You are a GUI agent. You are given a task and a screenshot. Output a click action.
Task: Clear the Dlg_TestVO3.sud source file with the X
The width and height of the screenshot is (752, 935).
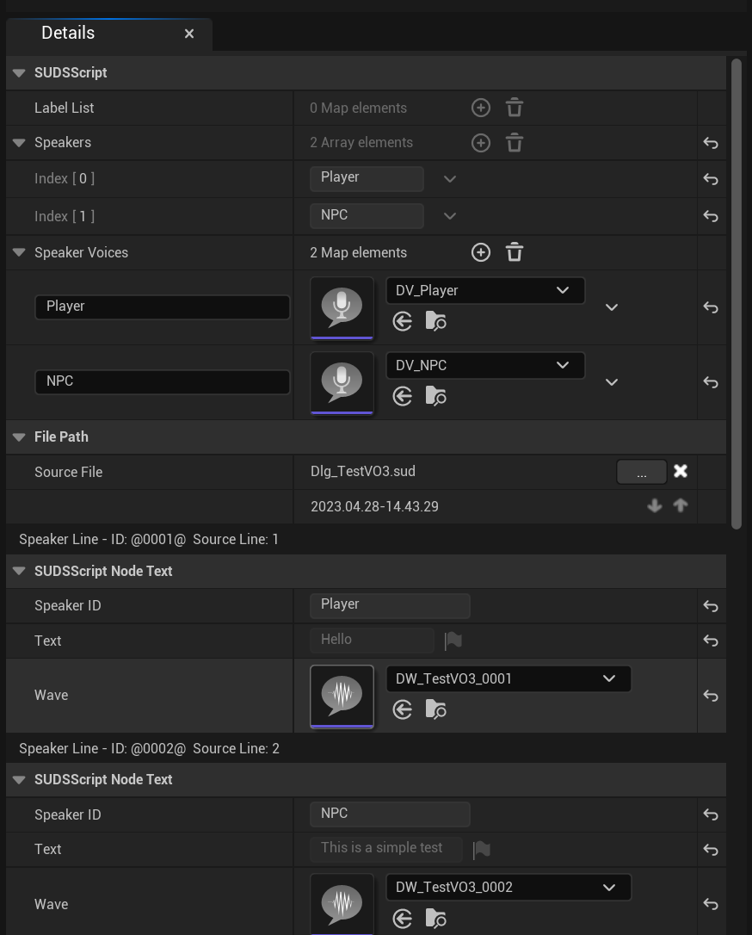point(680,471)
